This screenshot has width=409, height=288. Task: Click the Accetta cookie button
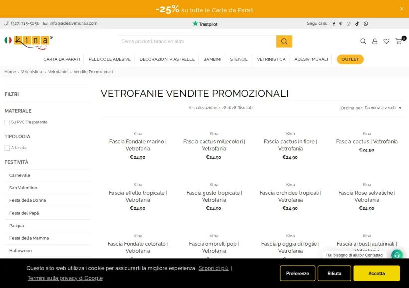tap(377, 273)
